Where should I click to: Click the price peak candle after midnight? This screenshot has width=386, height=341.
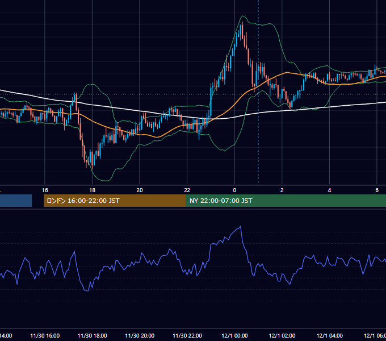(x=242, y=30)
